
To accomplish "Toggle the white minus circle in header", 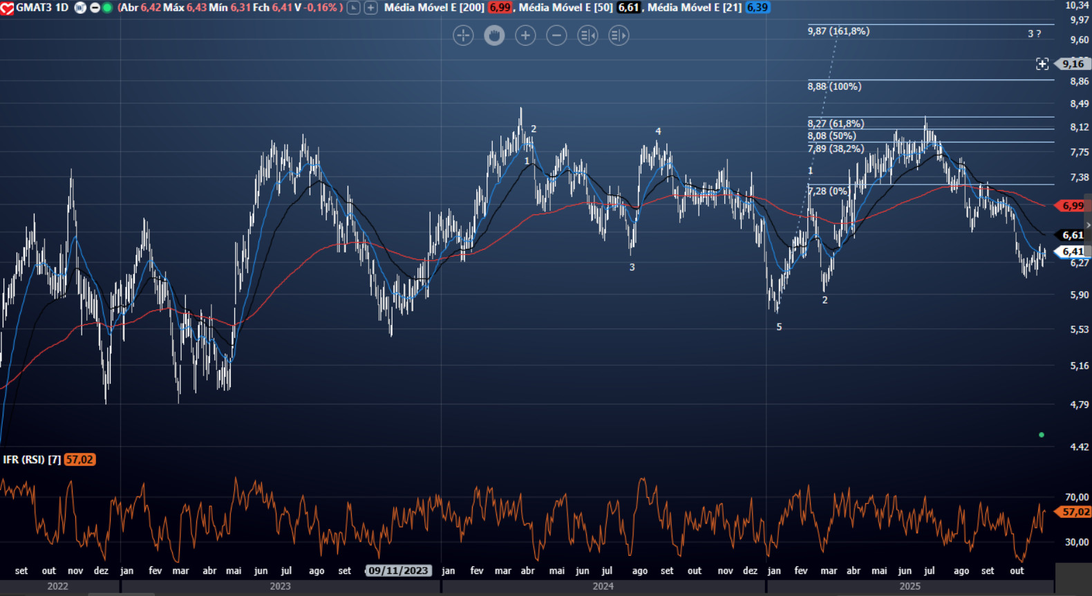I will click(x=95, y=8).
